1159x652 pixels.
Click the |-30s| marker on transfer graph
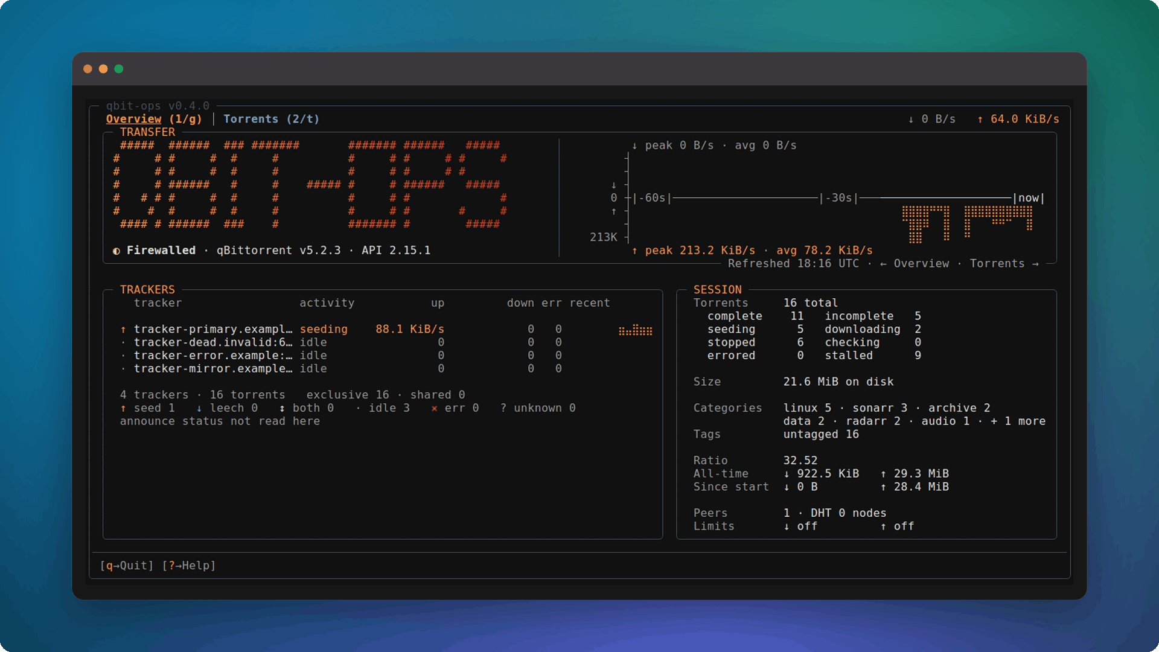[839, 198]
